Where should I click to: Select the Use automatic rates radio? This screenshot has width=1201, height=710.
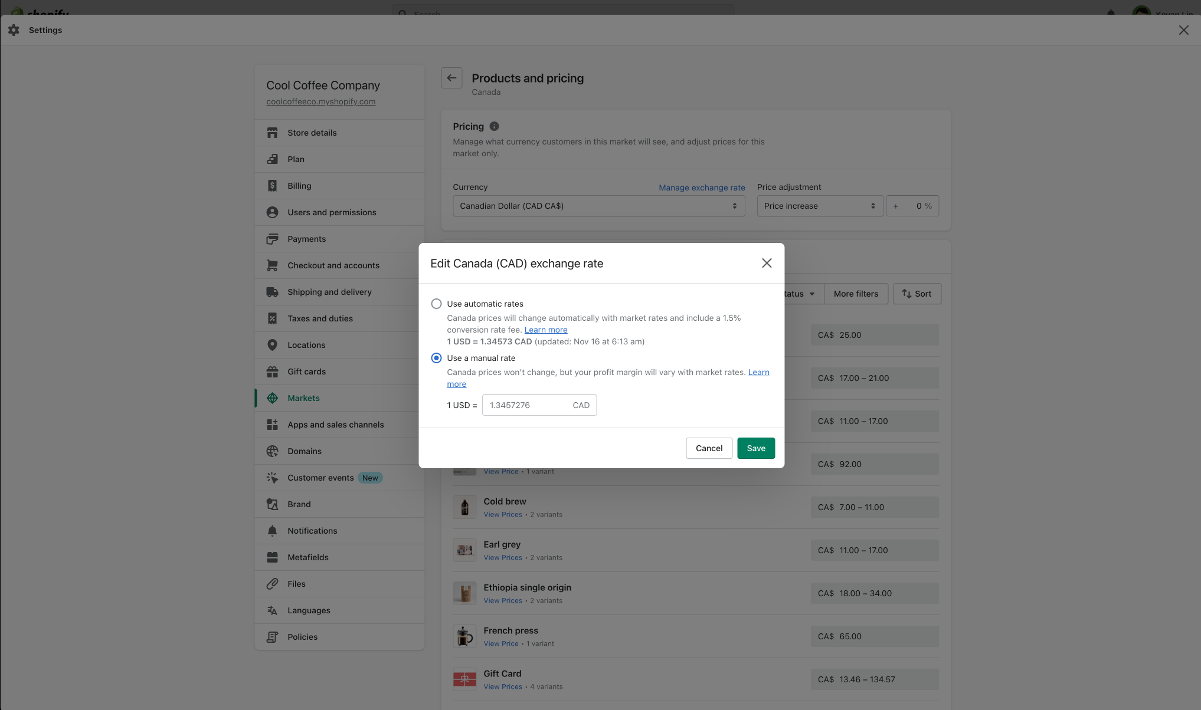[x=436, y=304]
